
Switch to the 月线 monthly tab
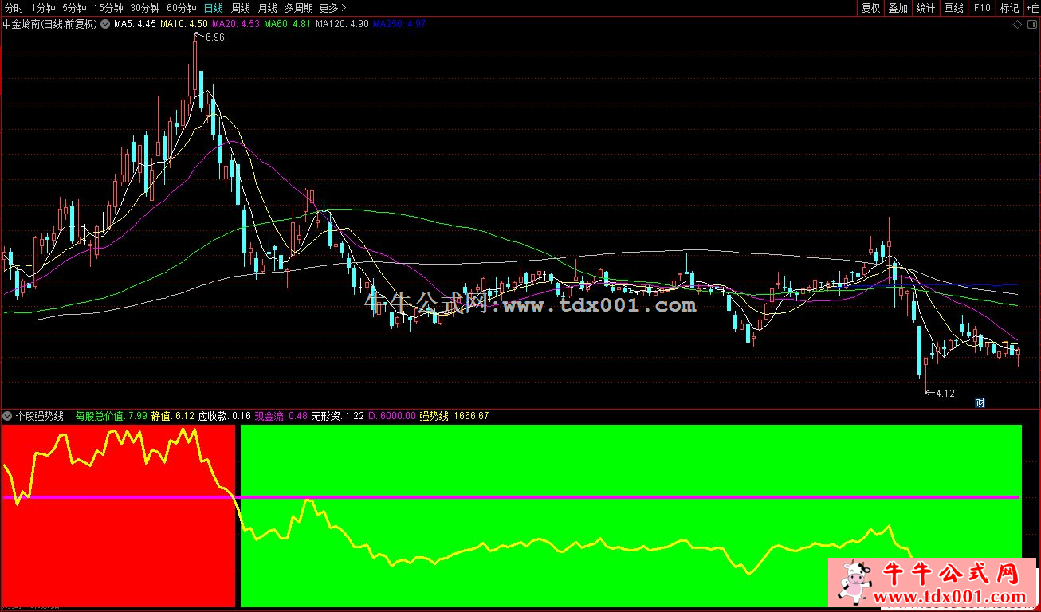[267, 8]
